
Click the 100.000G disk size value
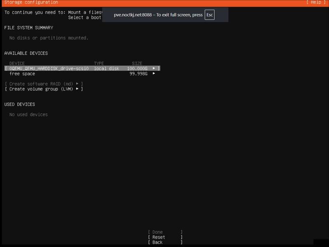(x=137, y=68)
